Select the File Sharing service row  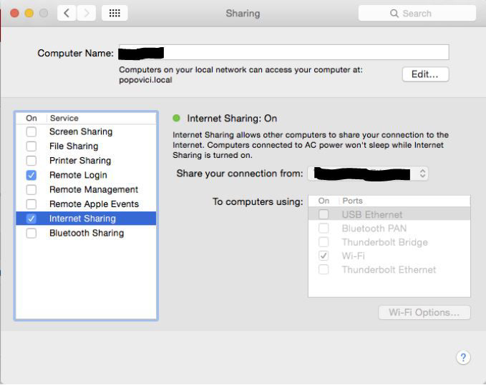(x=86, y=146)
